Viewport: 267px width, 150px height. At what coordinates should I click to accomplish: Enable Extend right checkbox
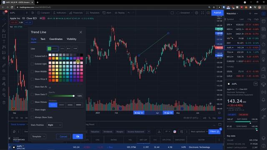[33, 64]
